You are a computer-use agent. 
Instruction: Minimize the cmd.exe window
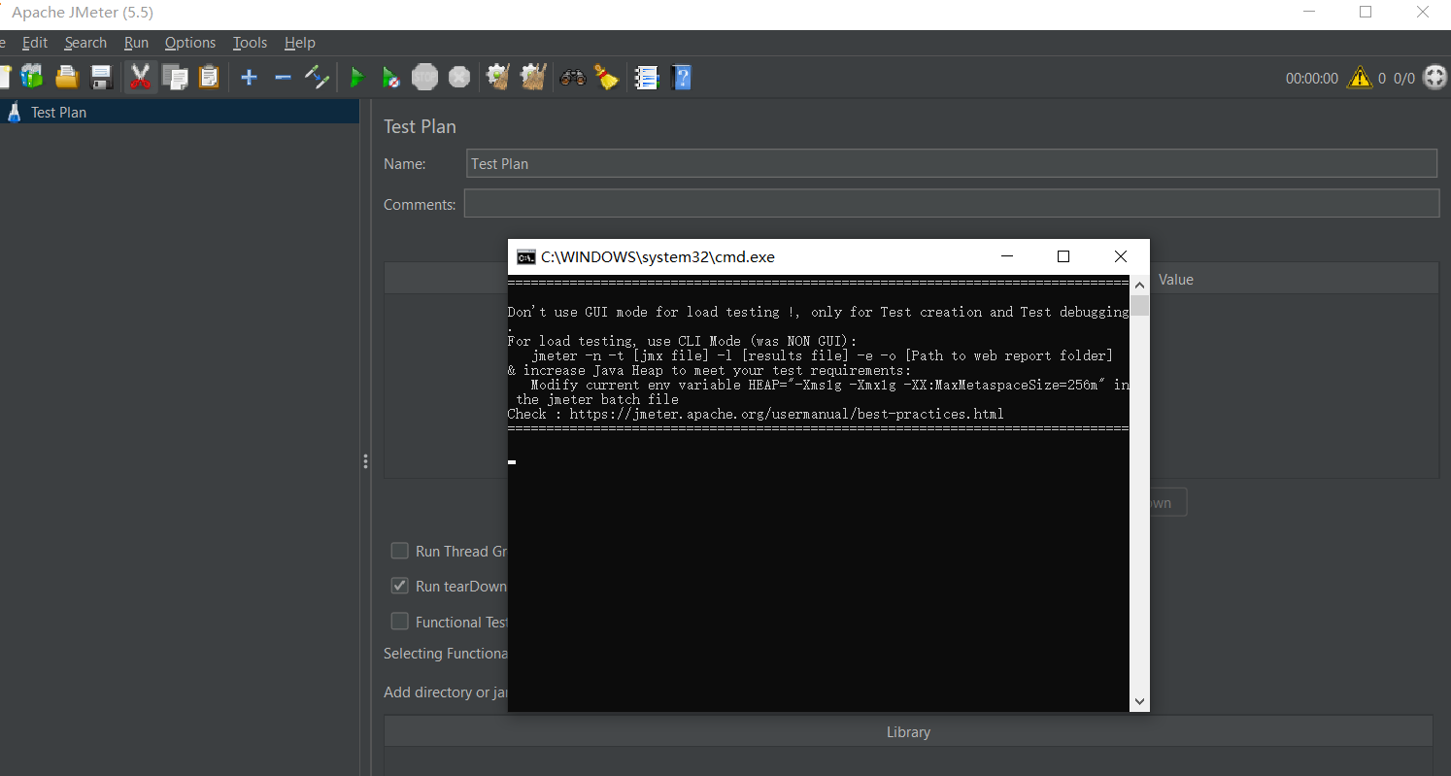[1007, 256]
